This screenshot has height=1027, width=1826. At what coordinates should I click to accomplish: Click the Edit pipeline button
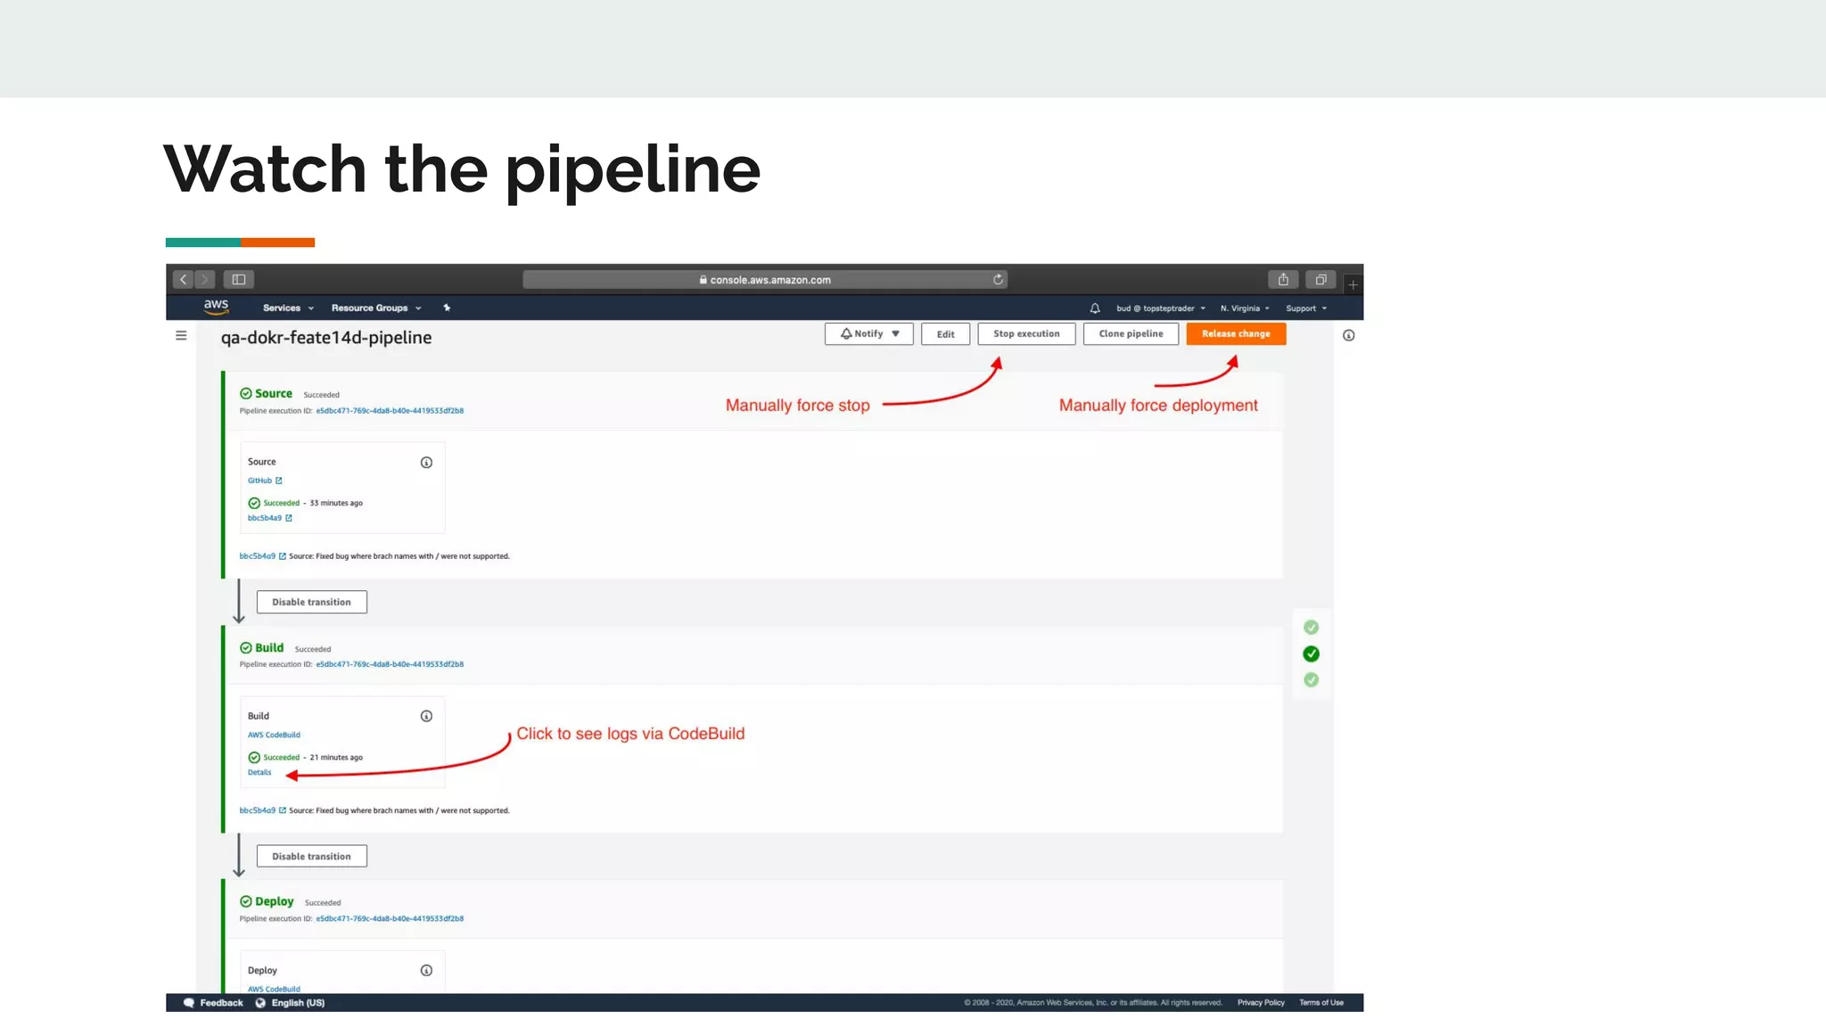[x=945, y=333]
